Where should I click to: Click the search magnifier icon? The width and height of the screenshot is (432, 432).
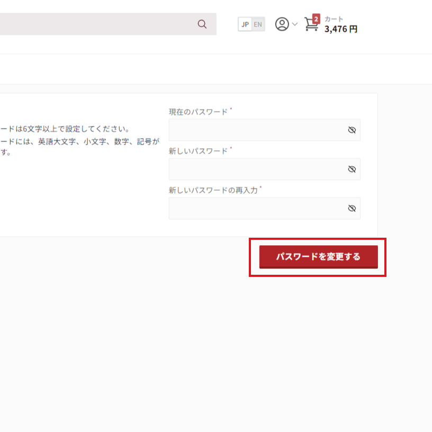pos(202,24)
